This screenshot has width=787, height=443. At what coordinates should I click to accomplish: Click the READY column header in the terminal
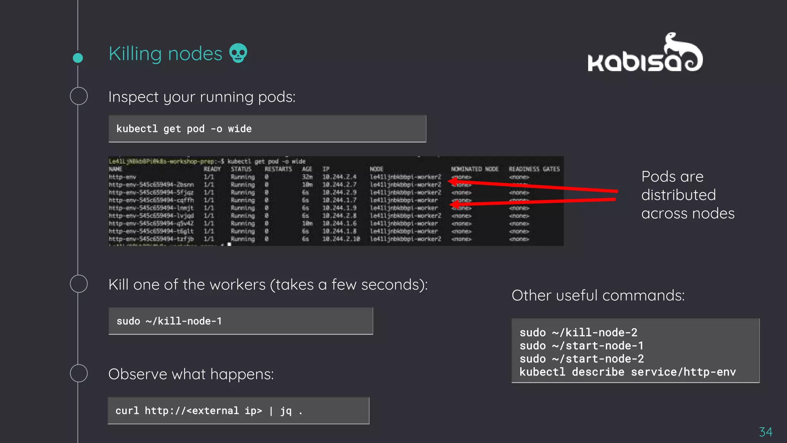coord(212,169)
